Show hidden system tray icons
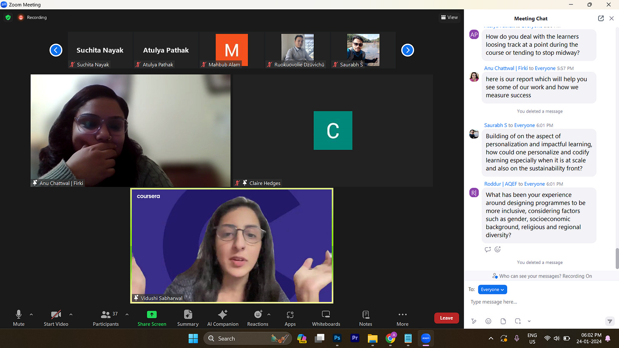619x348 pixels. click(491, 338)
